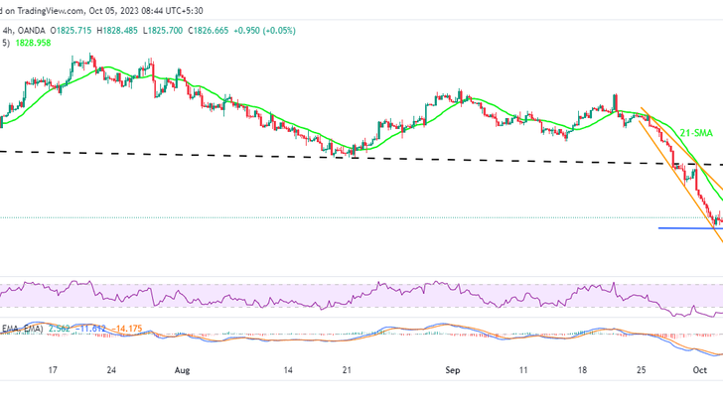This screenshot has height=406, width=723.
Task: Click the high price value H1828.485
Action: click(117, 31)
